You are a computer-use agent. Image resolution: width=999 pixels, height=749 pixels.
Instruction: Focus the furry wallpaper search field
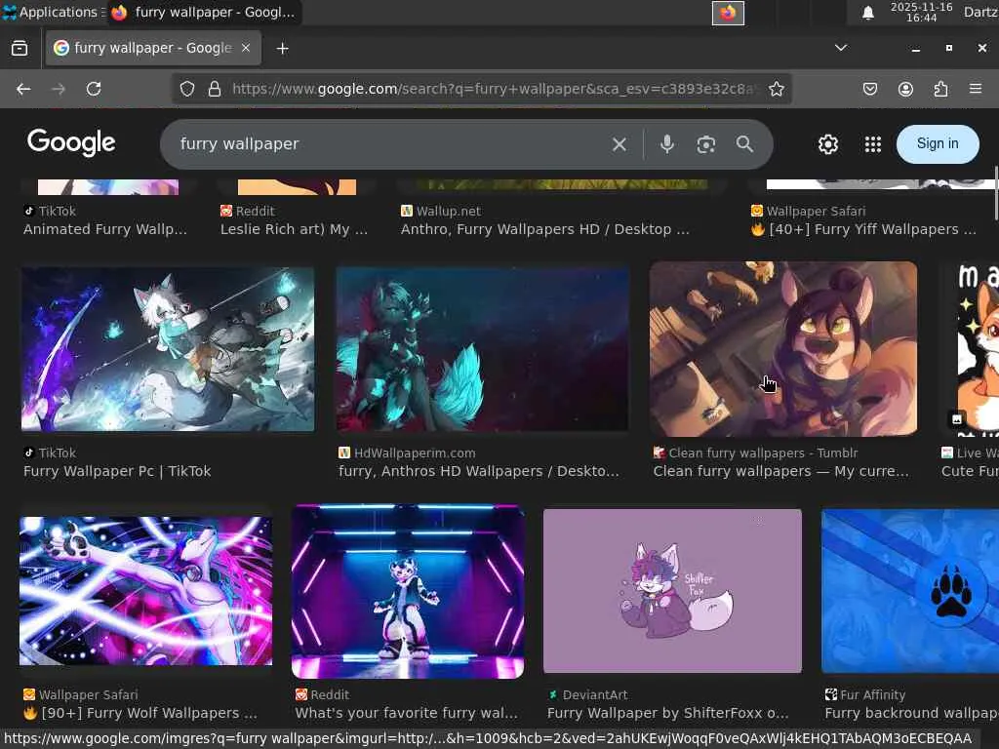coord(388,144)
